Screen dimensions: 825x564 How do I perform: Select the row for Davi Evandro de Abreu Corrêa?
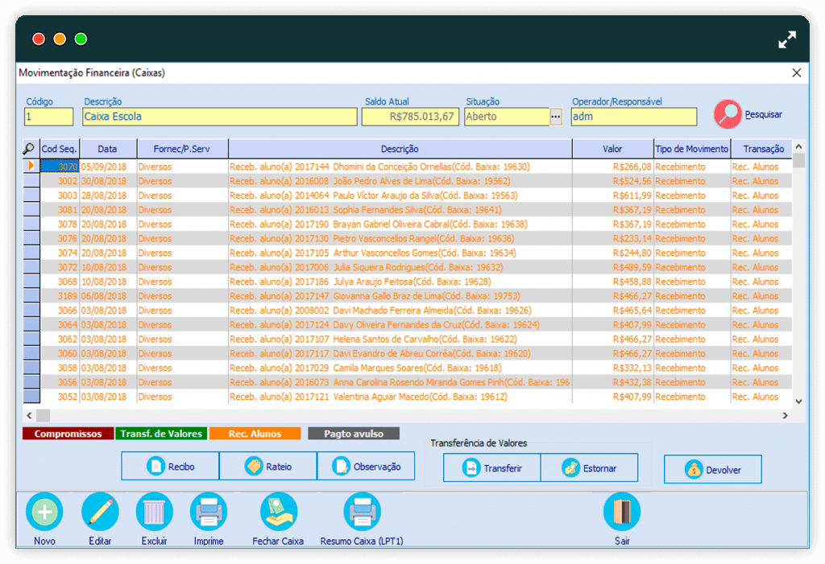pyautogui.click(x=407, y=353)
